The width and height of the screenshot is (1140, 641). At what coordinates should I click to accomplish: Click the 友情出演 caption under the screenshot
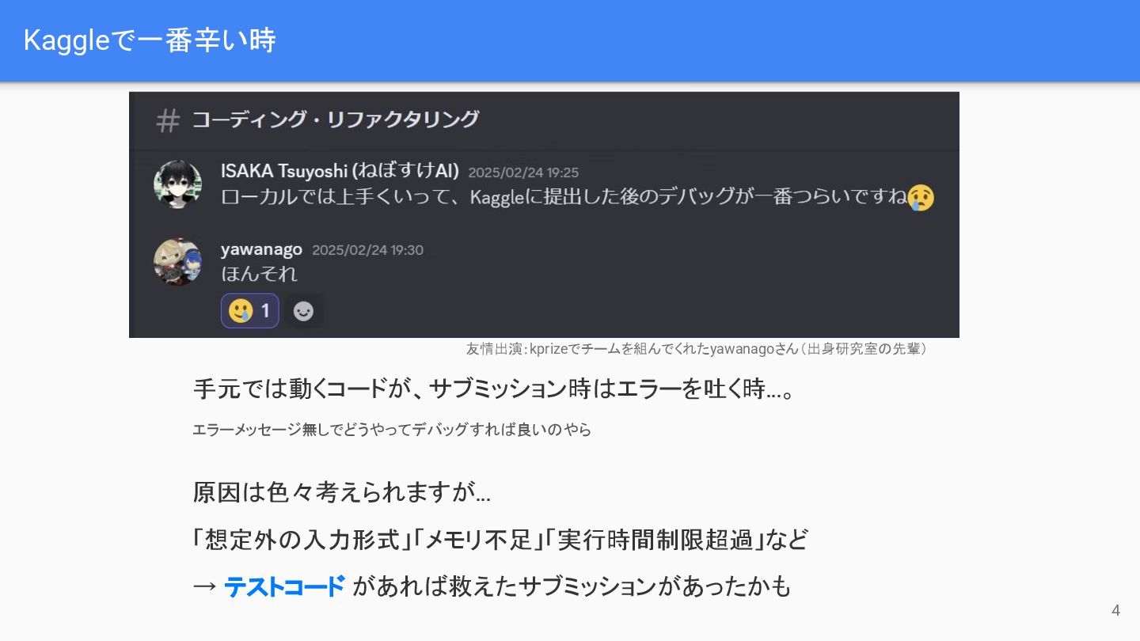[697, 349]
